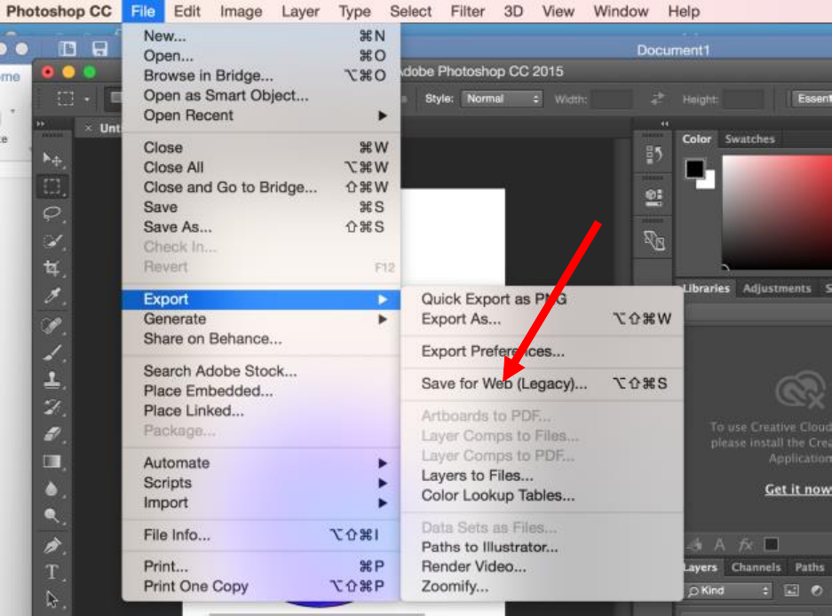832x616 pixels.
Task: Click the background color swatch
Action: pos(709,182)
